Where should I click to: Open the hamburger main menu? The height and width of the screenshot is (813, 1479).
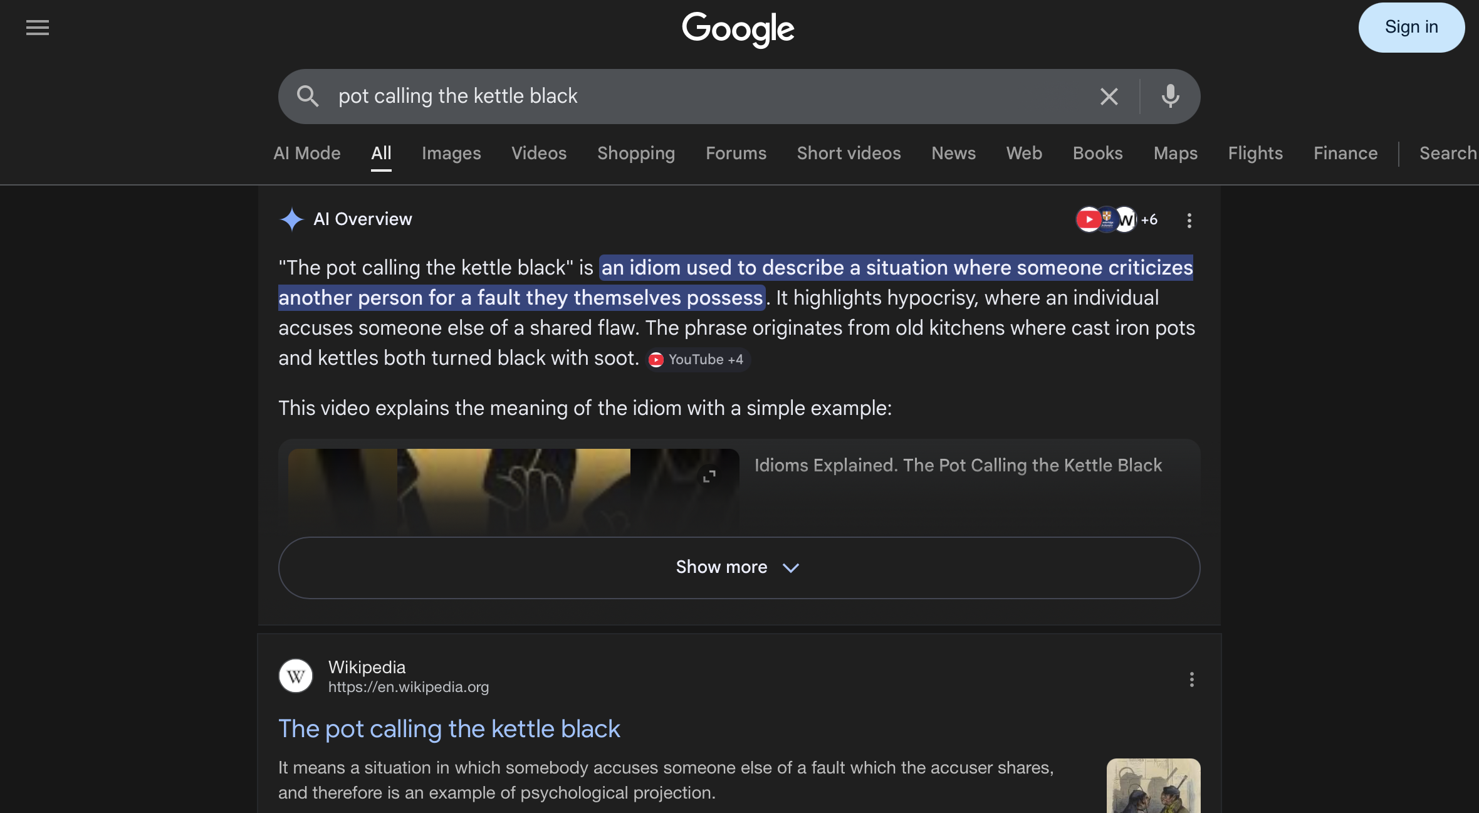[x=38, y=28]
